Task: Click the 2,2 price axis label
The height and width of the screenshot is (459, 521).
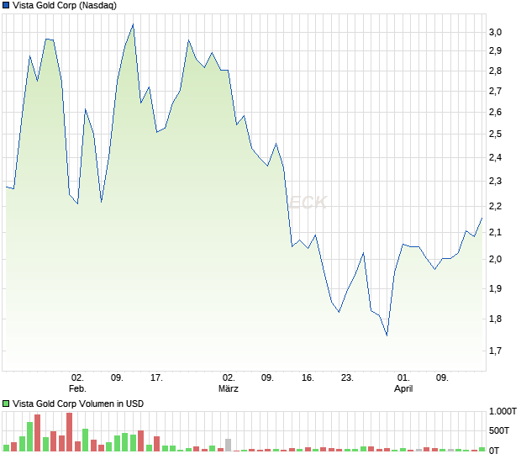Action: (495, 206)
